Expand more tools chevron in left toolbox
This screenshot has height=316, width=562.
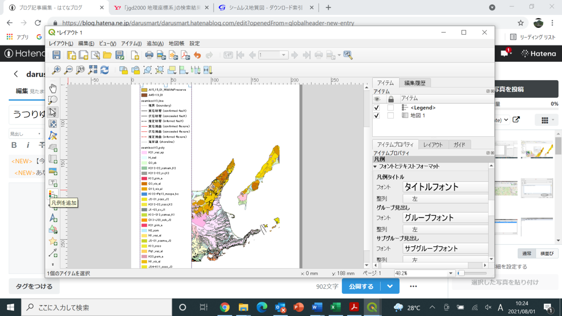53,265
